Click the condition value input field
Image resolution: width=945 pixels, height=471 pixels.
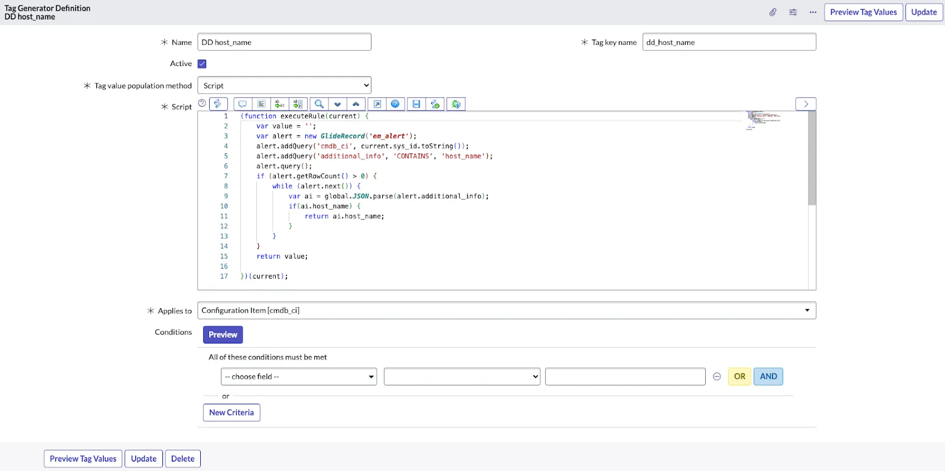(x=625, y=377)
